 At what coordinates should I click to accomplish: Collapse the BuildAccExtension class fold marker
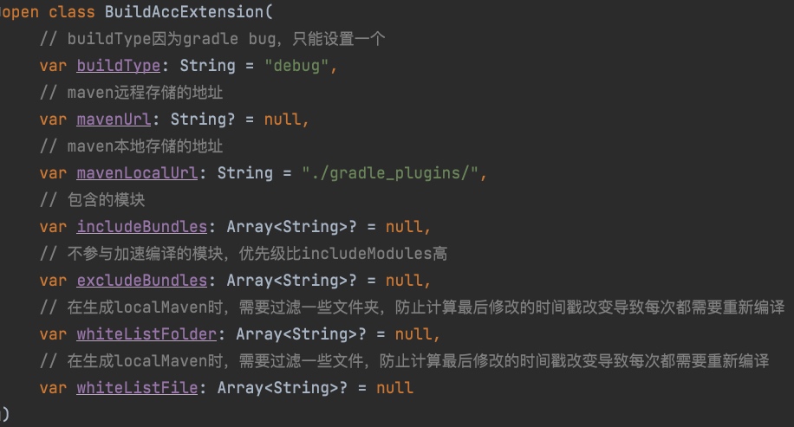(x=3, y=13)
